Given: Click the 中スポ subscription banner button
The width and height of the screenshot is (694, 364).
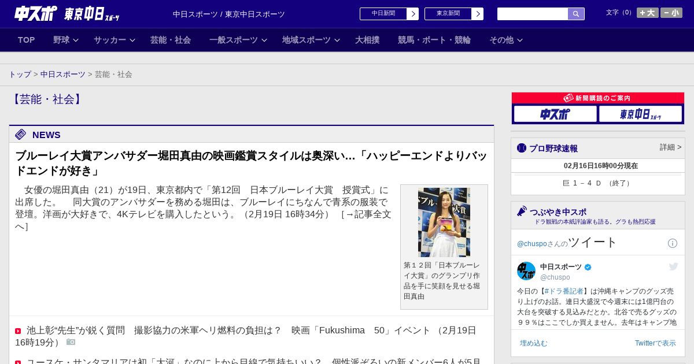Looking at the screenshot, I should click(555, 114).
